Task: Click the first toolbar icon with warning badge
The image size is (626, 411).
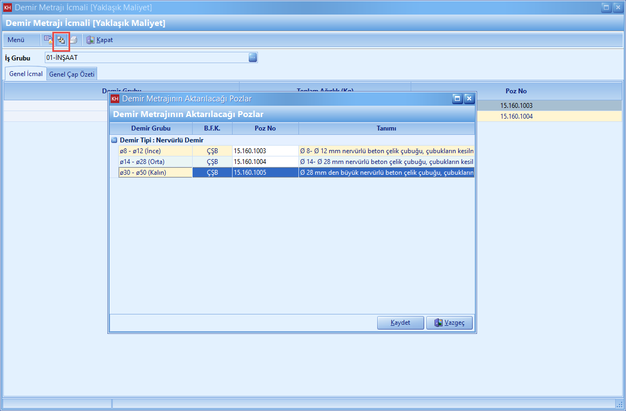Action: tap(49, 40)
